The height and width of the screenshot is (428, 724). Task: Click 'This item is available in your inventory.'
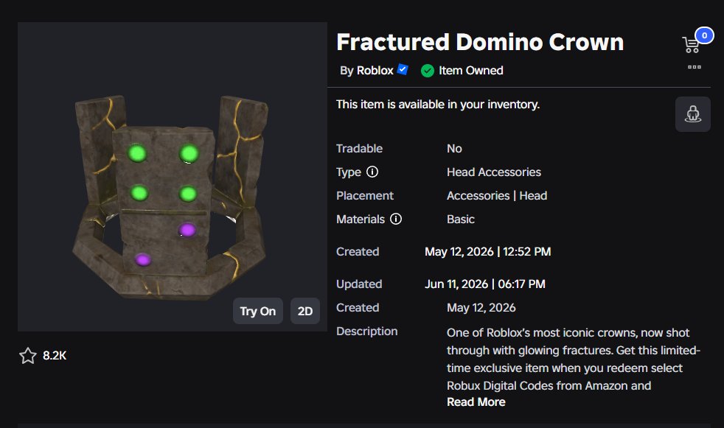(438, 105)
